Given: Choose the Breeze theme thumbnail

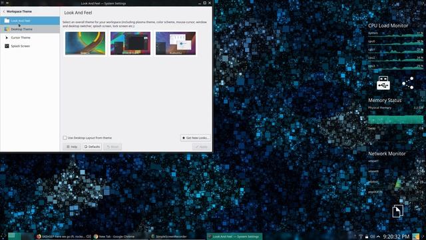Looking at the screenshot, I should pyautogui.click(x=85, y=43).
